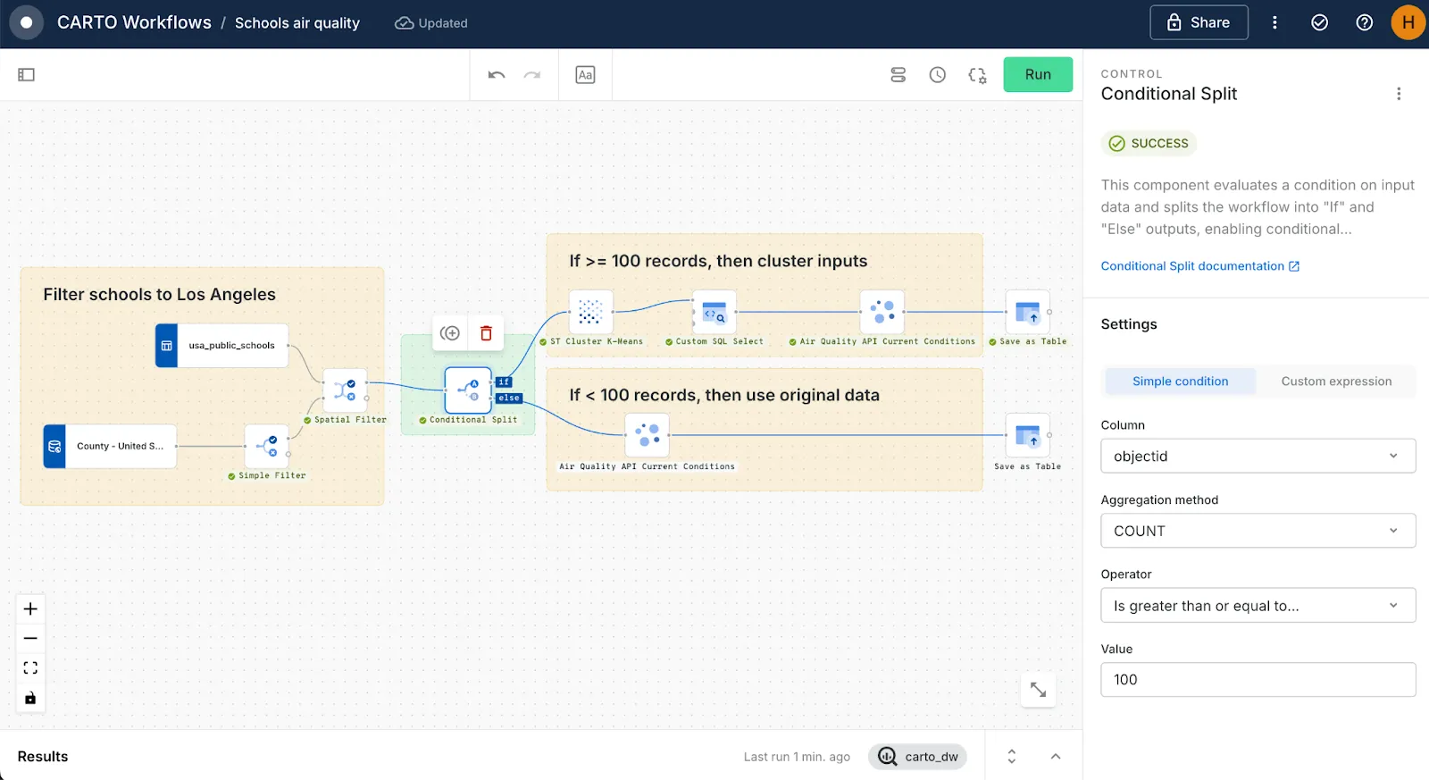Toggle the left sidebar panel icon

pyautogui.click(x=26, y=75)
